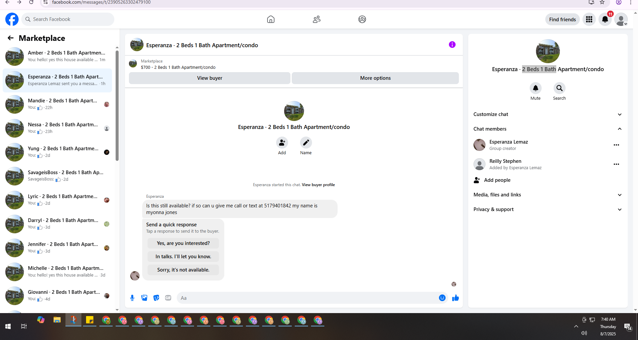Send quick reply 'In talks. I'll let you know.'
The height and width of the screenshot is (340, 638).
click(x=183, y=257)
